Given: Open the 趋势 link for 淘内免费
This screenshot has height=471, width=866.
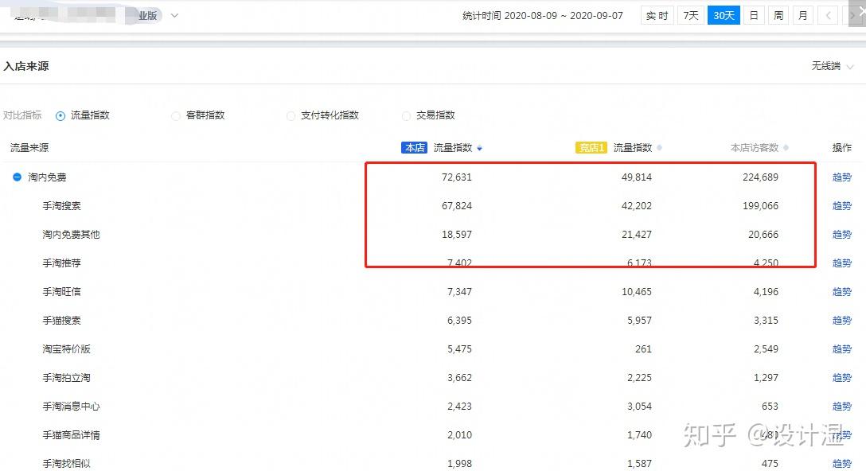Looking at the screenshot, I should coord(841,177).
